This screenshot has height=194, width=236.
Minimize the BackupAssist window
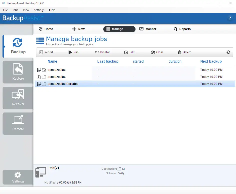coord(208,3)
